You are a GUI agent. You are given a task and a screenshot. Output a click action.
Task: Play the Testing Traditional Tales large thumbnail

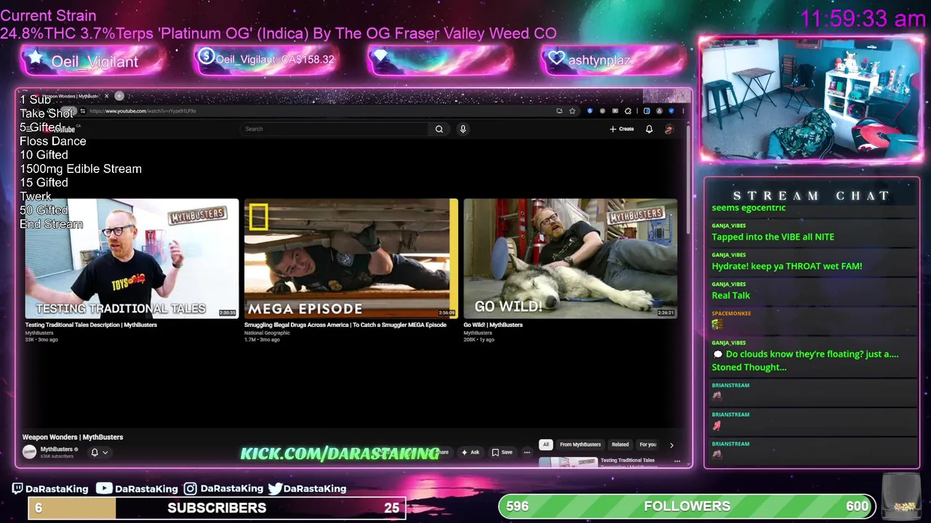click(x=132, y=259)
